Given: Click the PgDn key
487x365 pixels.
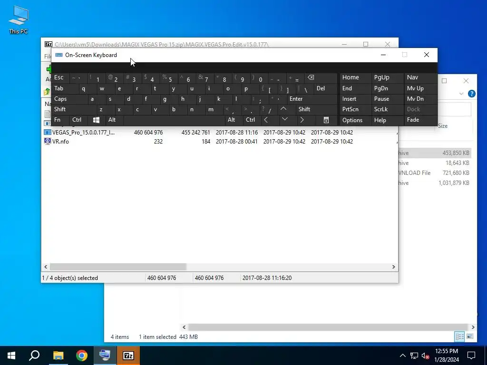Looking at the screenshot, I should pyautogui.click(x=388, y=88).
